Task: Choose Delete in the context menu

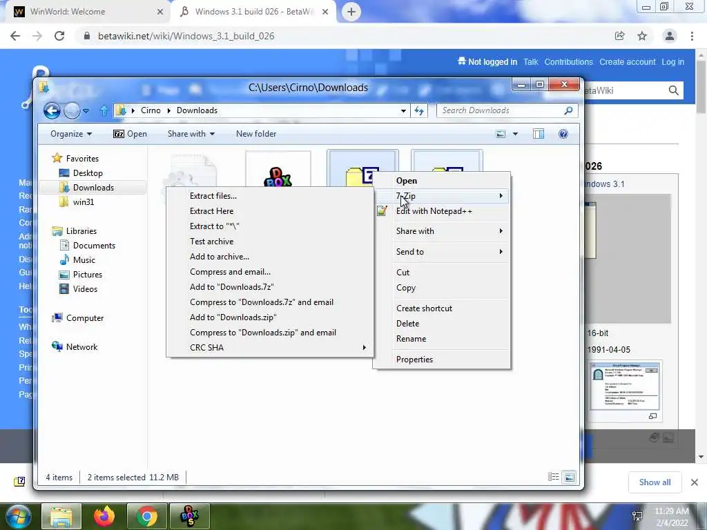Action: click(441, 324)
